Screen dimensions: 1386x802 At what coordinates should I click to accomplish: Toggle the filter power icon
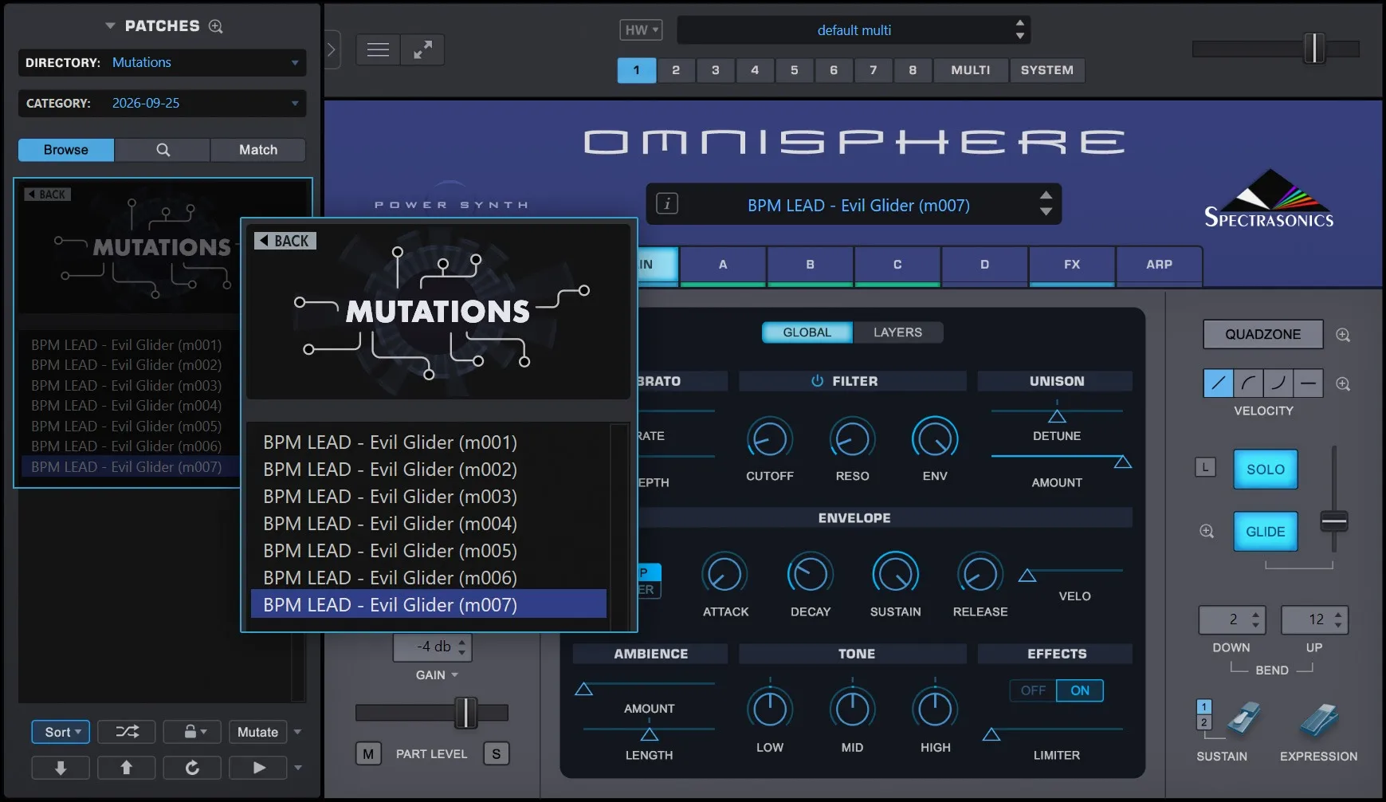pos(817,381)
